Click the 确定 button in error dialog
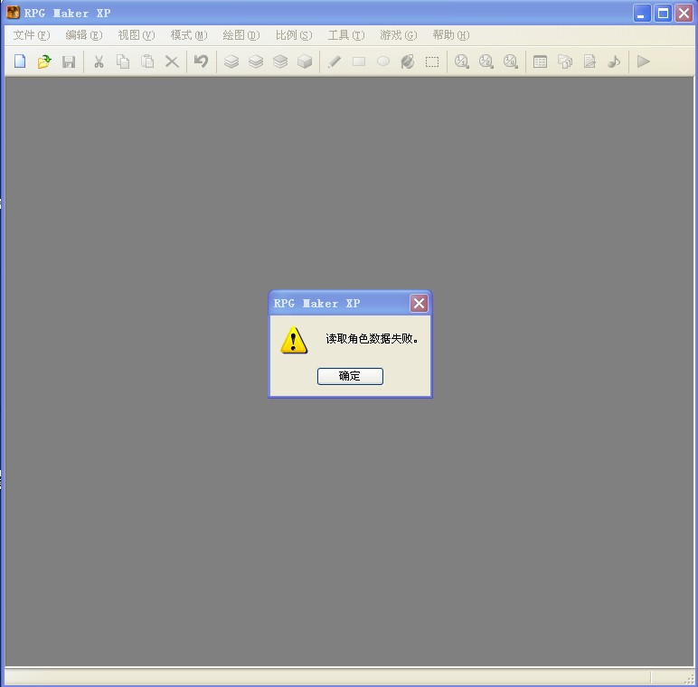 [x=350, y=376]
